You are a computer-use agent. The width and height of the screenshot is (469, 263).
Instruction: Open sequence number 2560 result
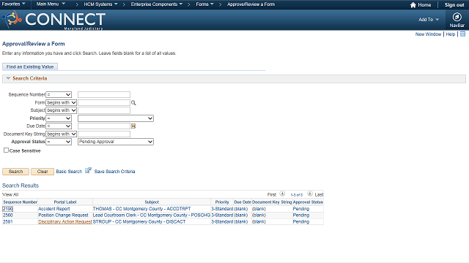[x=8, y=215]
